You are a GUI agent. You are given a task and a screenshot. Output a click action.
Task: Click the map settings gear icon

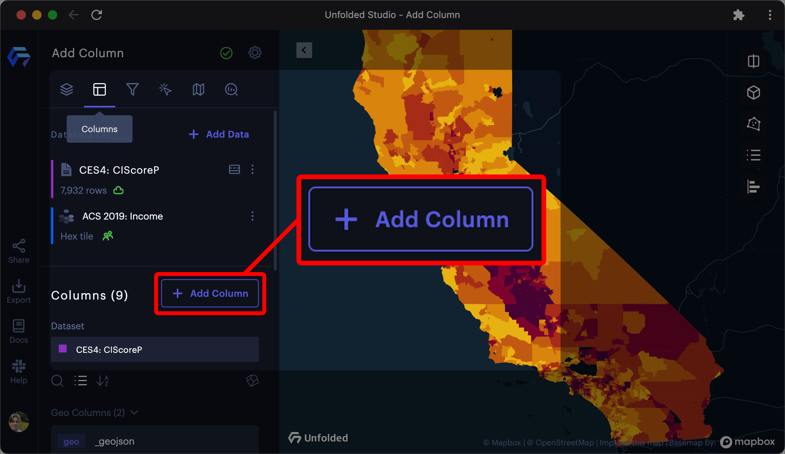tap(255, 53)
